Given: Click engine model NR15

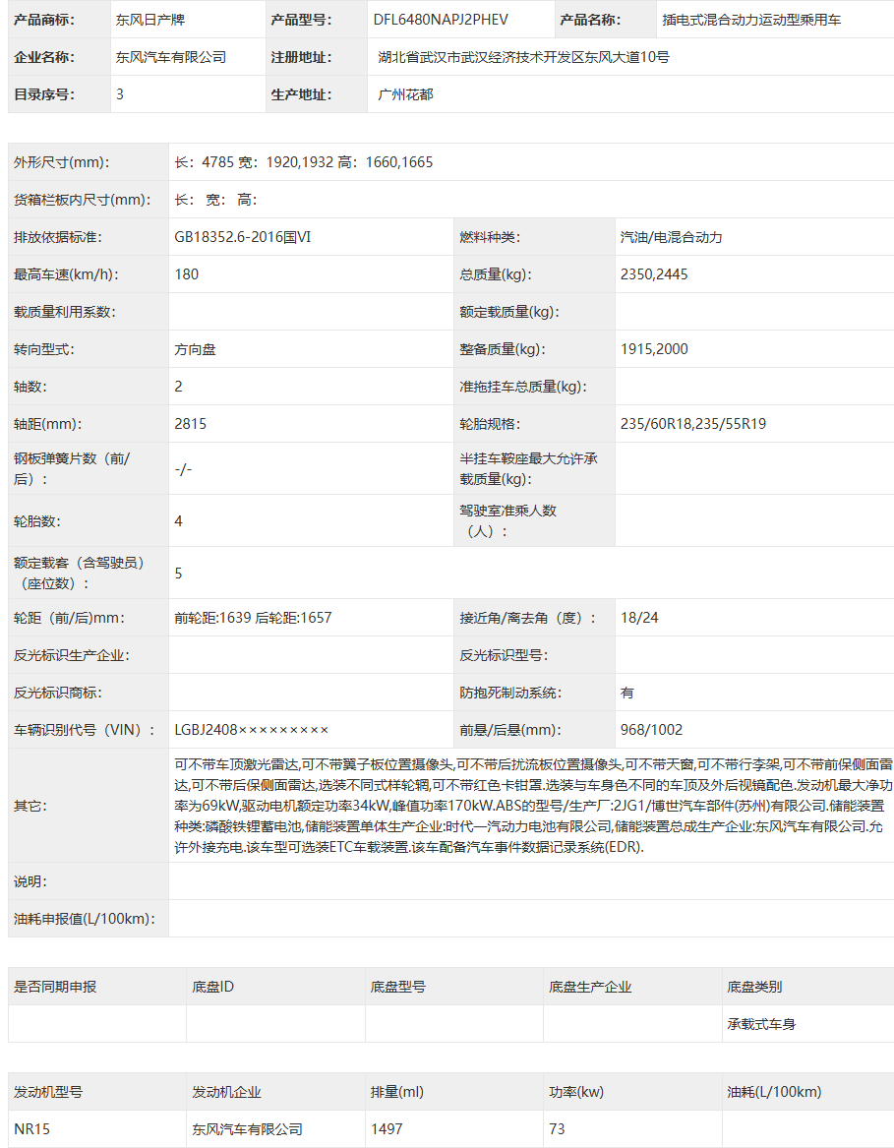Looking at the screenshot, I should click(31, 1129).
